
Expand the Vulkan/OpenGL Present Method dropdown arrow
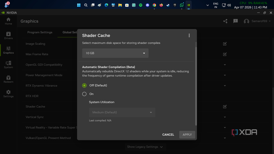[x=225, y=138]
